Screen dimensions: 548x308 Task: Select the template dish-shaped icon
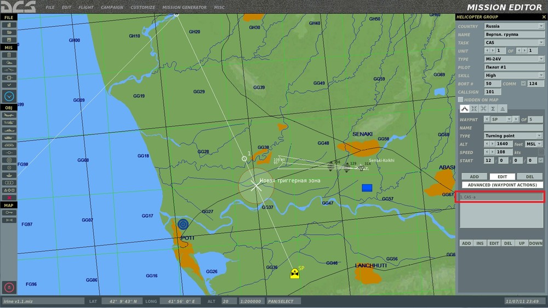click(x=9, y=175)
